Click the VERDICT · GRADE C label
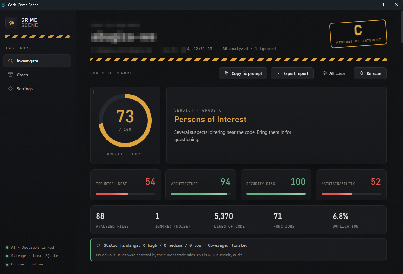The width and height of the screenshot is (403, 274). 198,110
